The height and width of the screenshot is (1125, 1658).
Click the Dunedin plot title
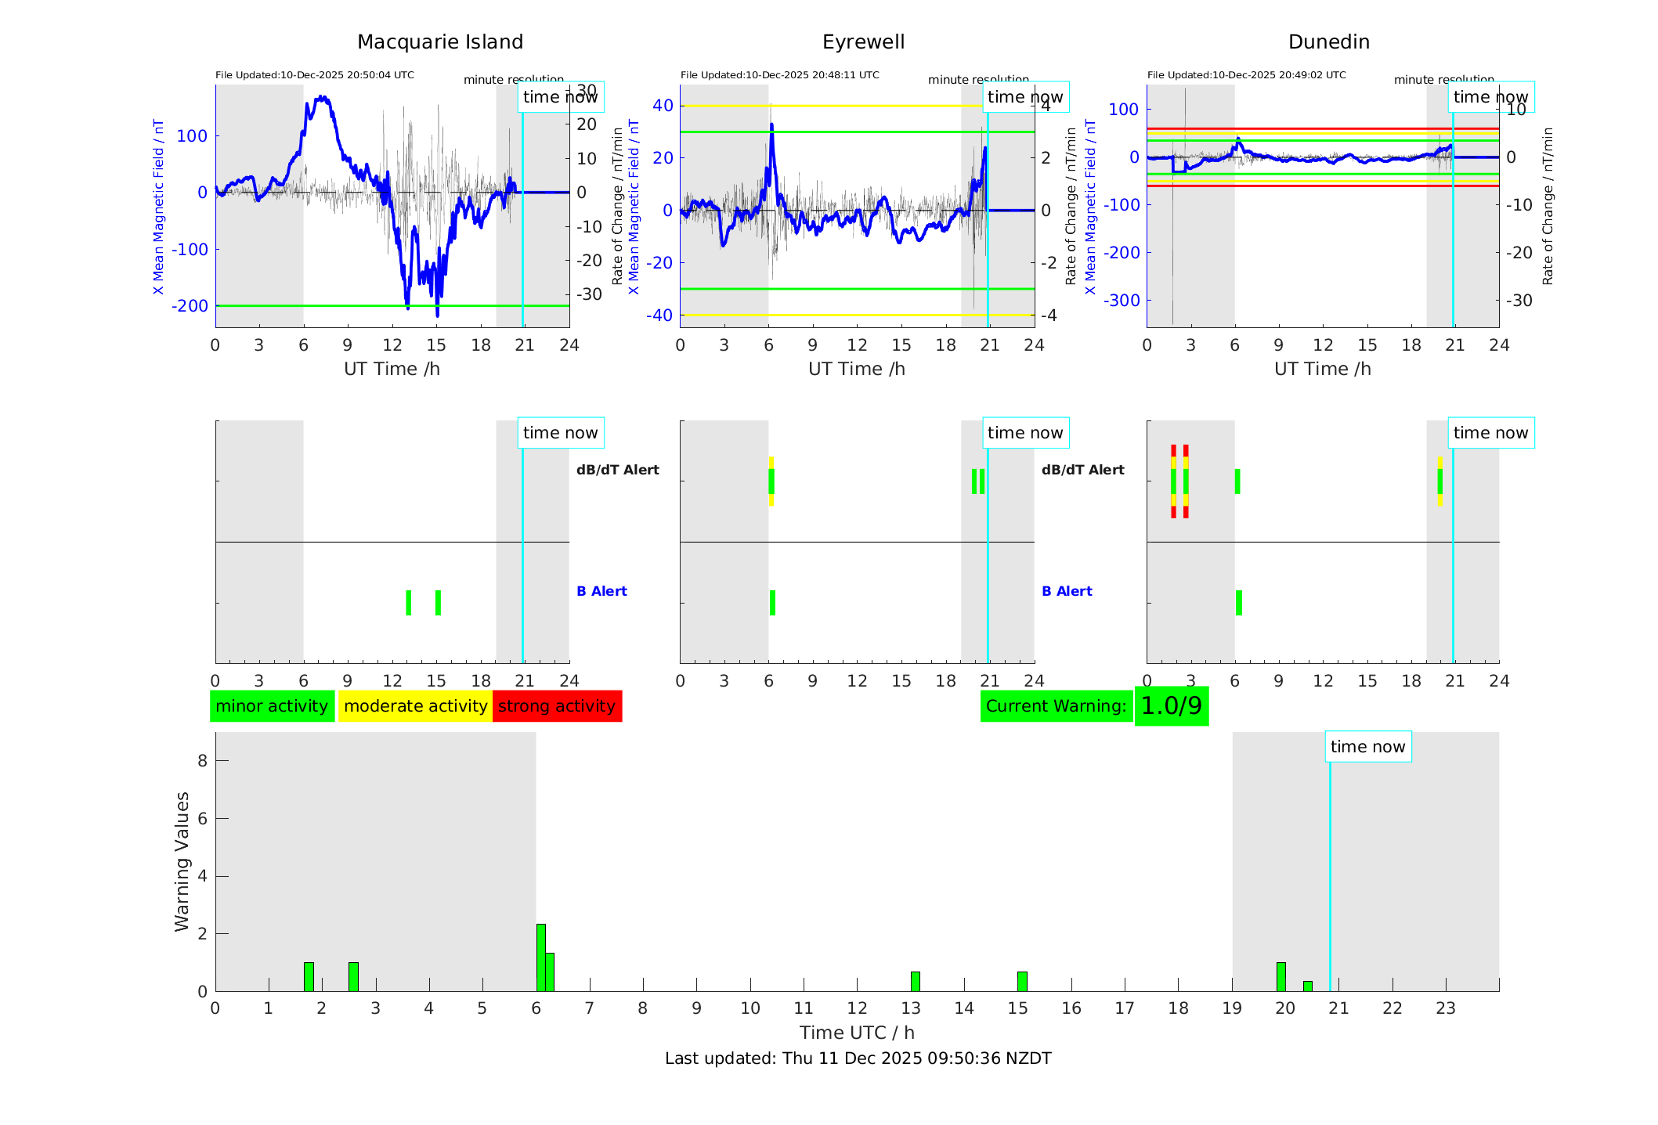(x=1328, y=42)
